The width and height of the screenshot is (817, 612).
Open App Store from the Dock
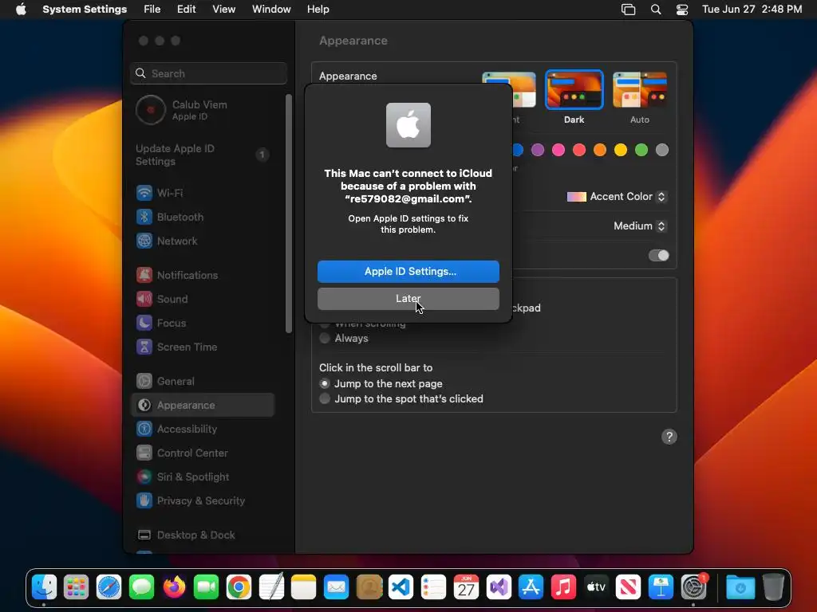[531, 587]
